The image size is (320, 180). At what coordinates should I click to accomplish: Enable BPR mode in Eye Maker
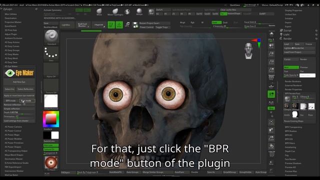[x=10, y=100]
